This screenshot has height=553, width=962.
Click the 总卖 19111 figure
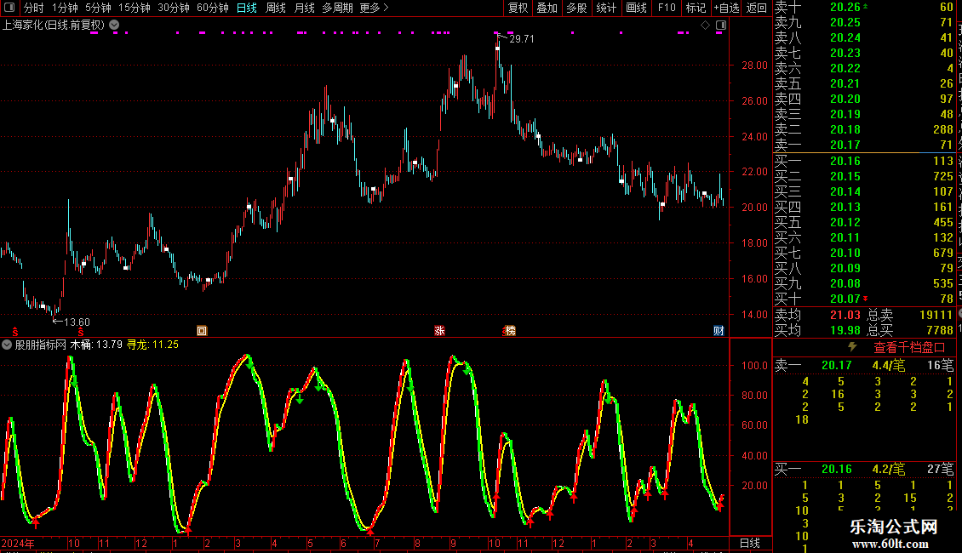[936, 315]
